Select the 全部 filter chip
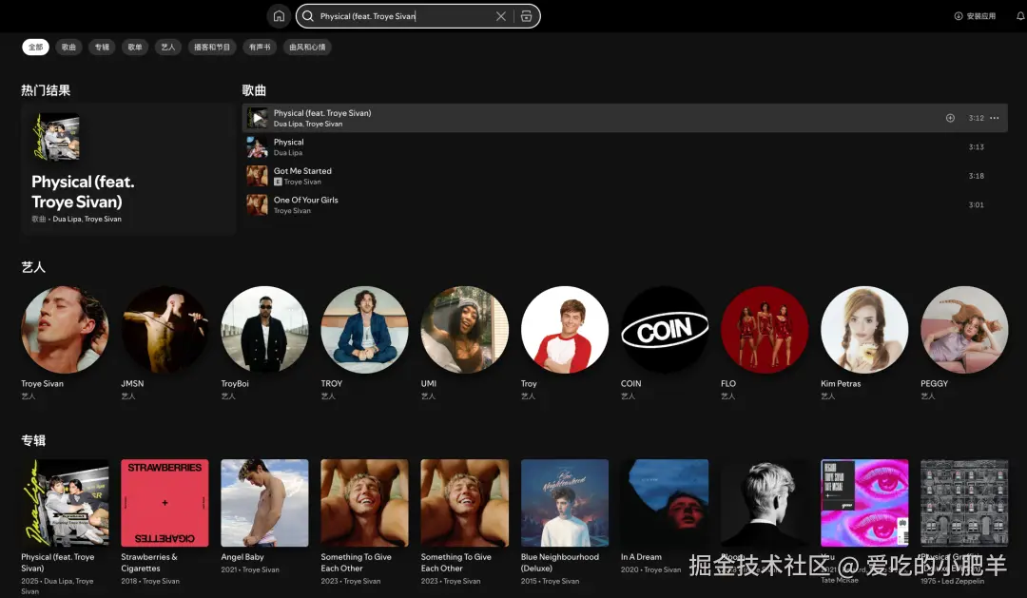The image size is (1027, 598). point(34,46)
